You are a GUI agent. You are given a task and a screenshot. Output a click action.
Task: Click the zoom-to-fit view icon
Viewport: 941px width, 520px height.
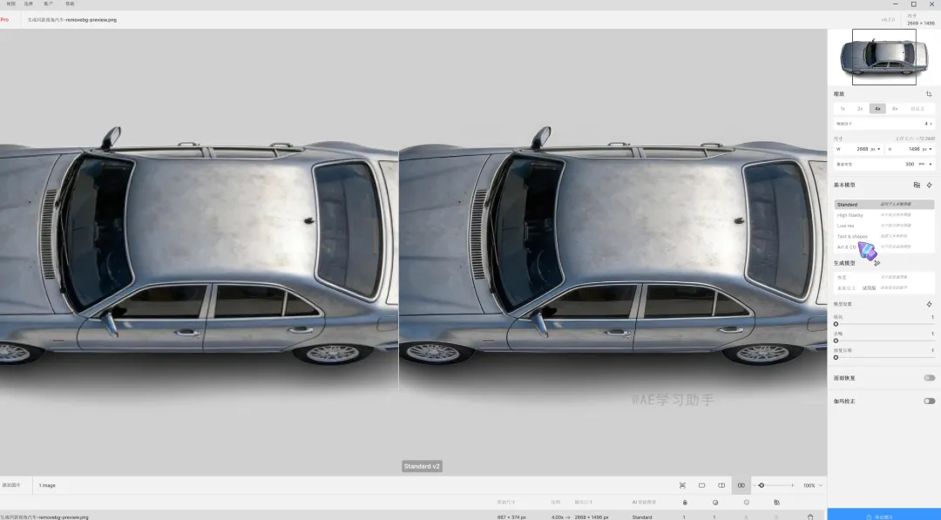[682, 485]
